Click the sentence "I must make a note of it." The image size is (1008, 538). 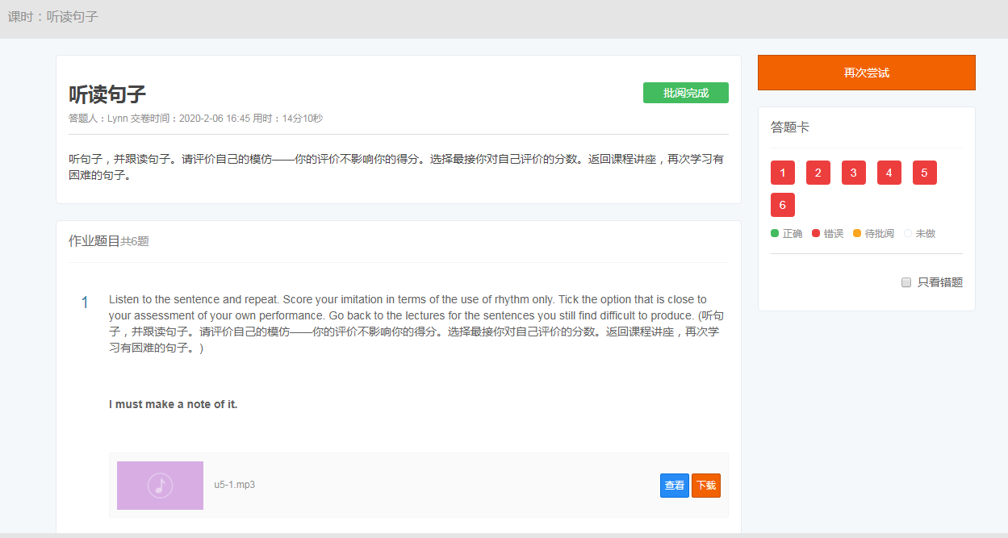pos(174,404)
